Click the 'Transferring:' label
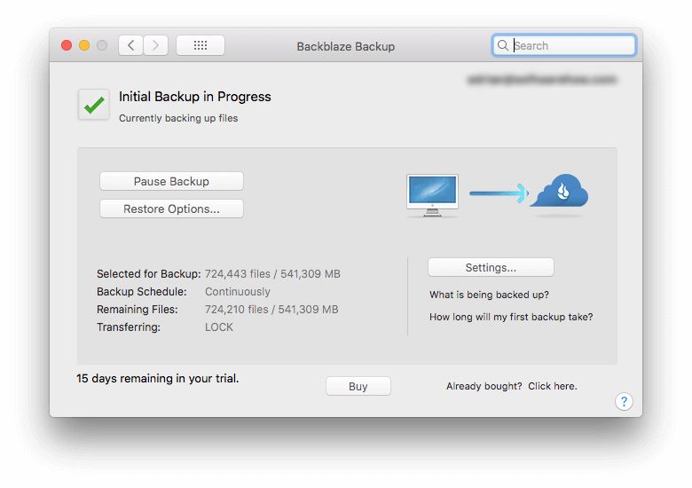This screenshot has height=488, width=692. pyautogui.click(x=129, y=327)
